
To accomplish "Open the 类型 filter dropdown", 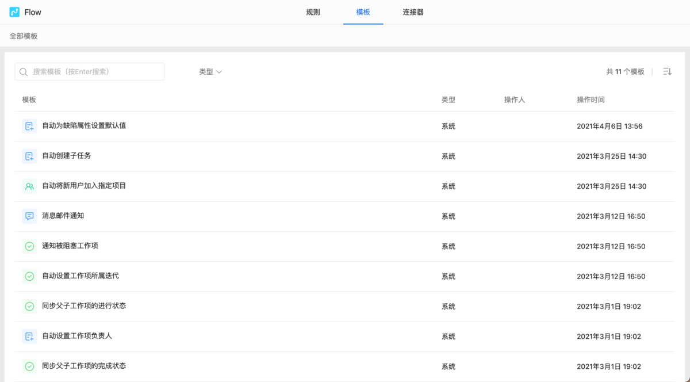I will pos(210,72).
